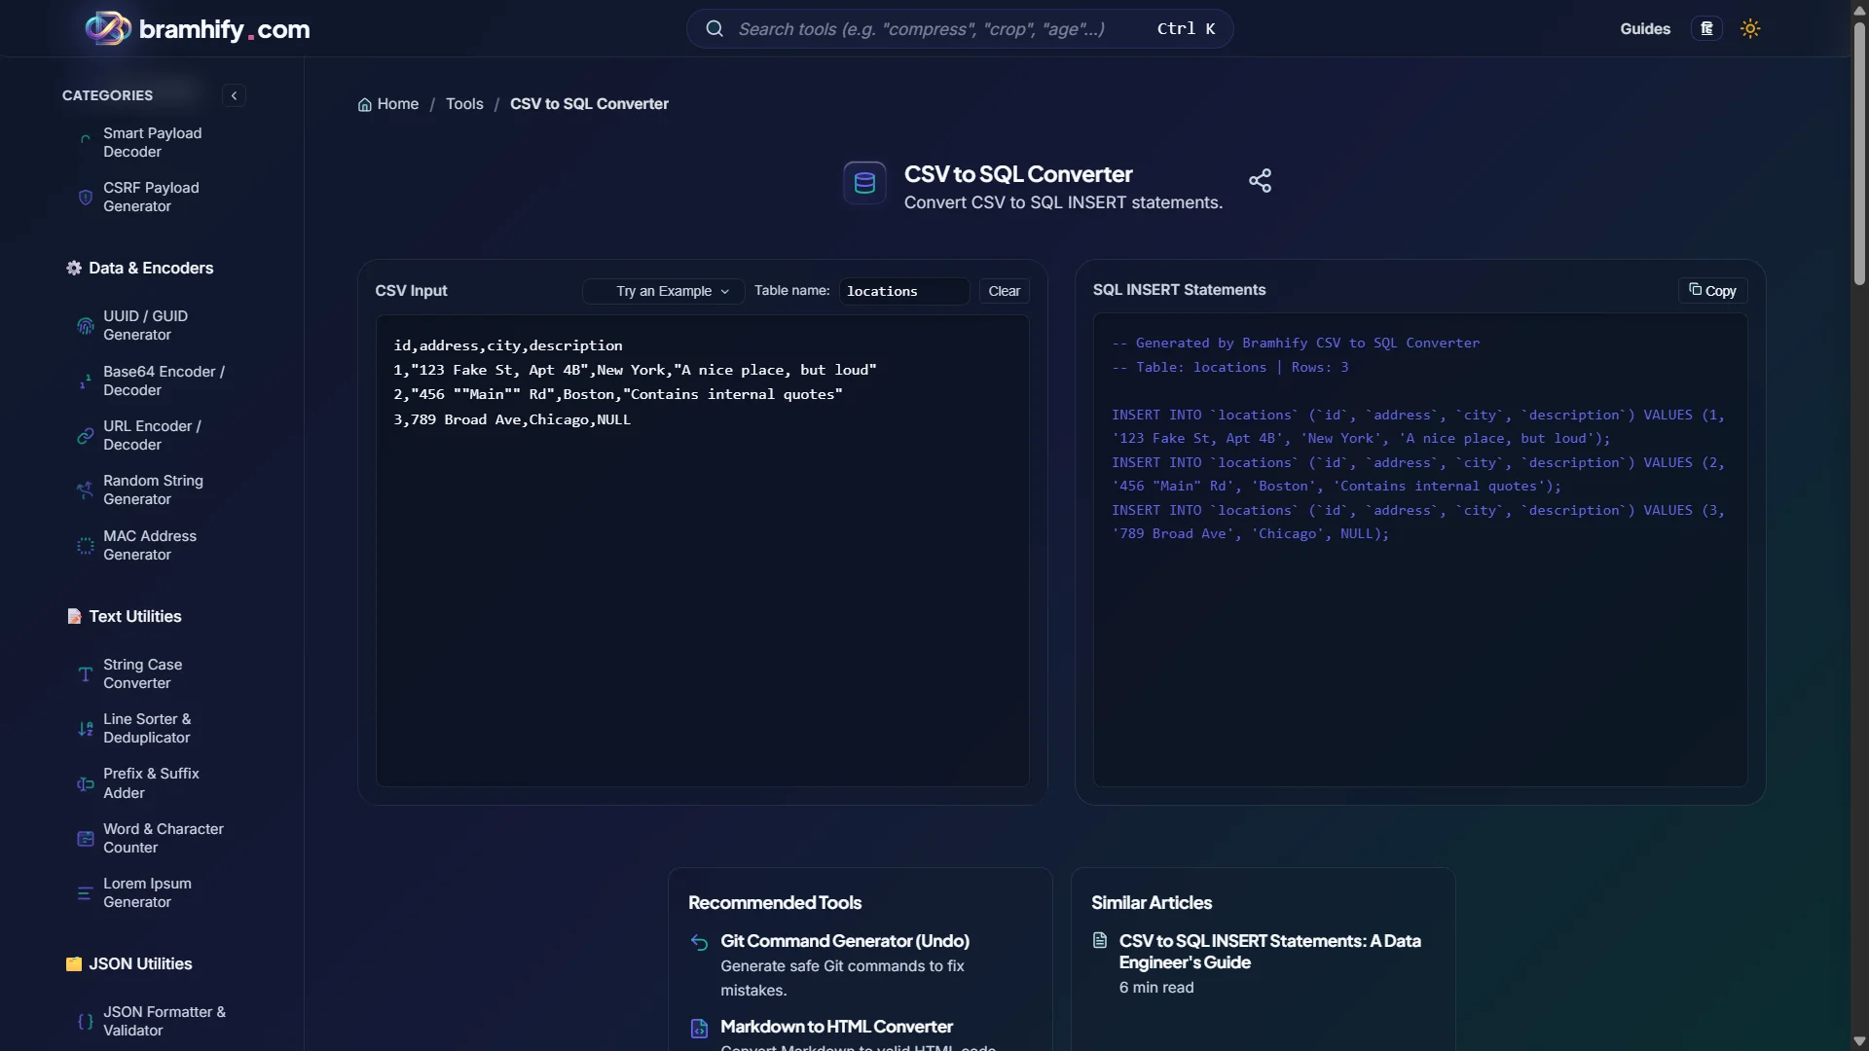Screen dimensions: 1869x1051
Task: Go to the Tools breadcrumb
Action: (464, 104)
